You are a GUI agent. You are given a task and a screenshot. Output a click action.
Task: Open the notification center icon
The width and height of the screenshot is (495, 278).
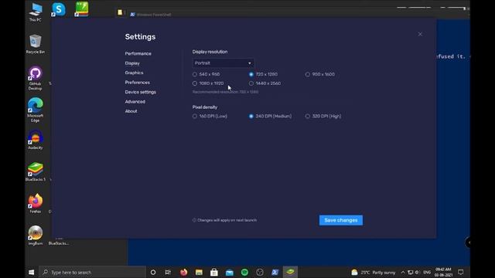click(461, 273)
